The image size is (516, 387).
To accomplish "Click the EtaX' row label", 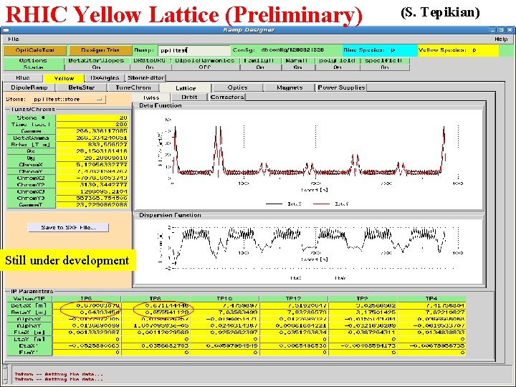I will [29, 346].
